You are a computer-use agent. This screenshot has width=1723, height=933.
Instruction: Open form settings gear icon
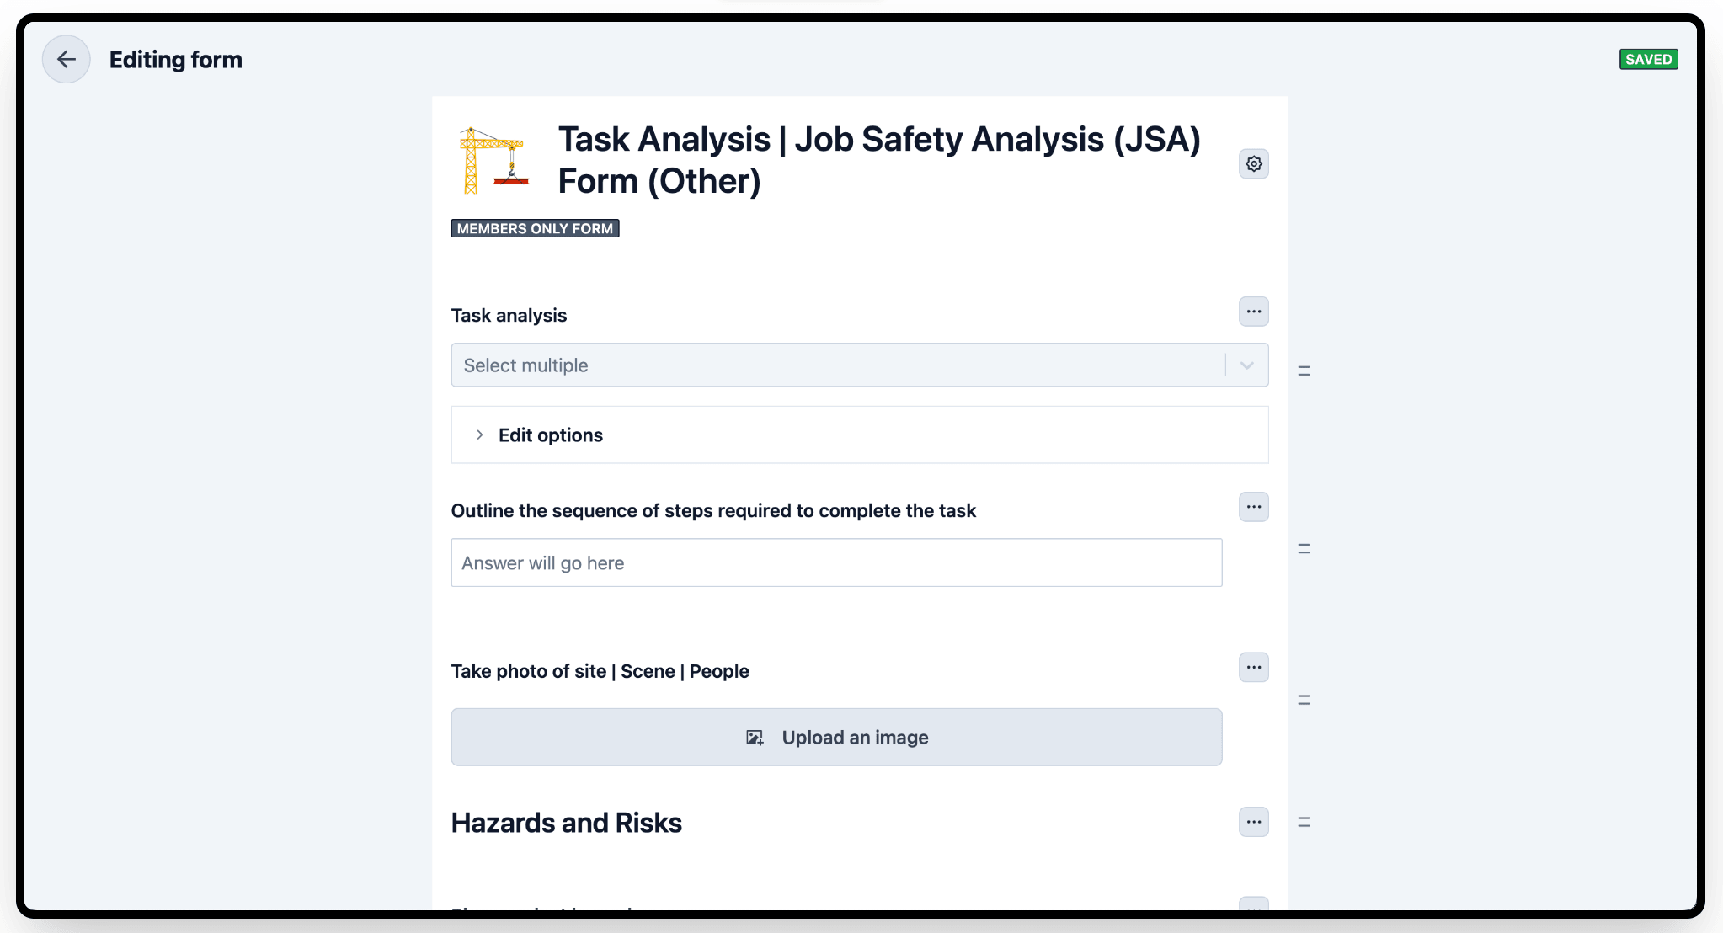click(x=1254, y=163)
